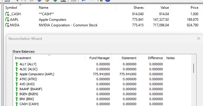Select the ATRI (ATRI) investment row label
Screen dimensions: 203x106
click(x=28, y=79)
